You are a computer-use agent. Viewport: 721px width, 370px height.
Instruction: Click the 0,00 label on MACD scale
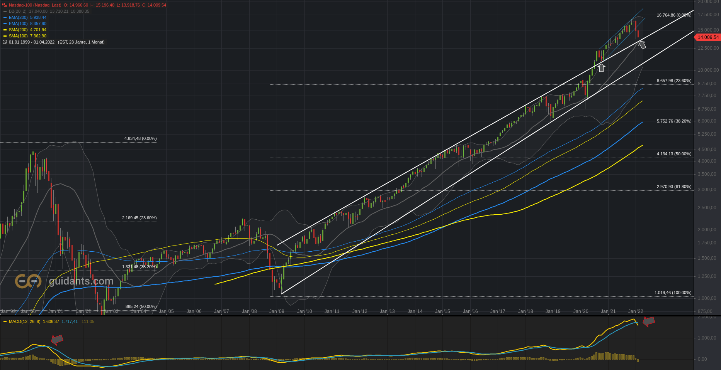(703, 359)
